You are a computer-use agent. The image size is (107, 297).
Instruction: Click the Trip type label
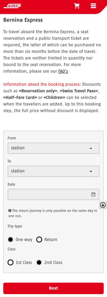click(x=15, y=226)
